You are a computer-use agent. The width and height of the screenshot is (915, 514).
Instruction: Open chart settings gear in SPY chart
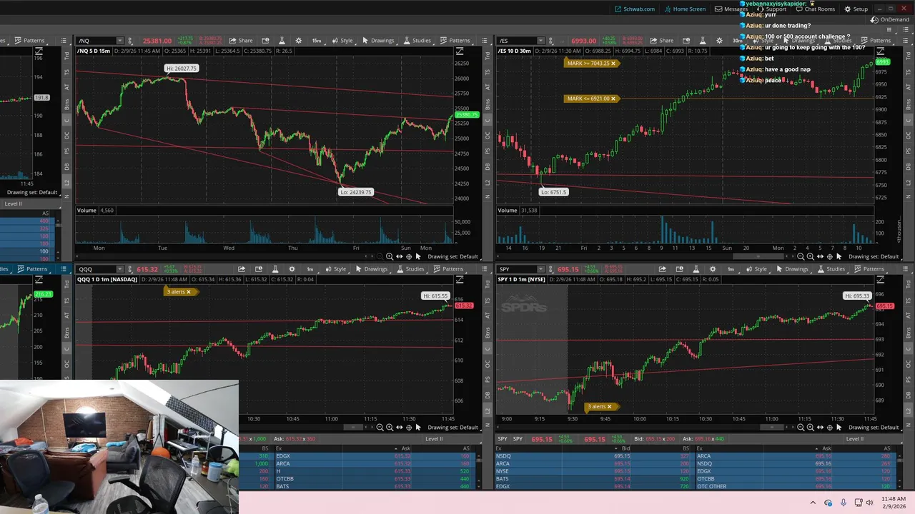(x=713, y=269)
